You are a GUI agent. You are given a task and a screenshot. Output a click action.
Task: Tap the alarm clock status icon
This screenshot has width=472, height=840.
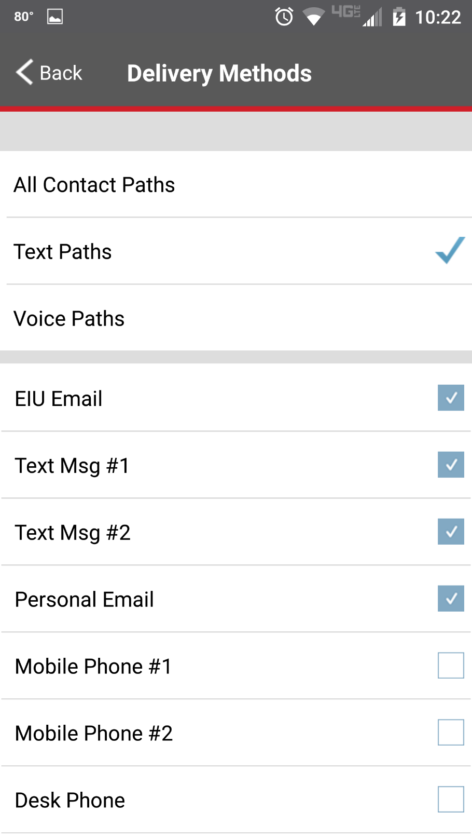[x=284, y=17]
